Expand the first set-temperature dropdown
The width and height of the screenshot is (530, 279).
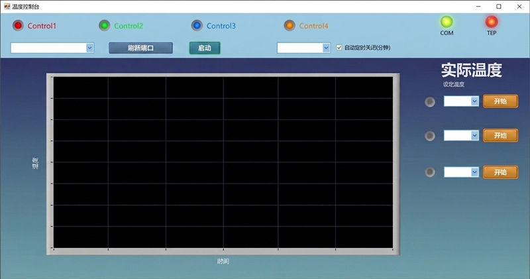click(x=474, y=101)
